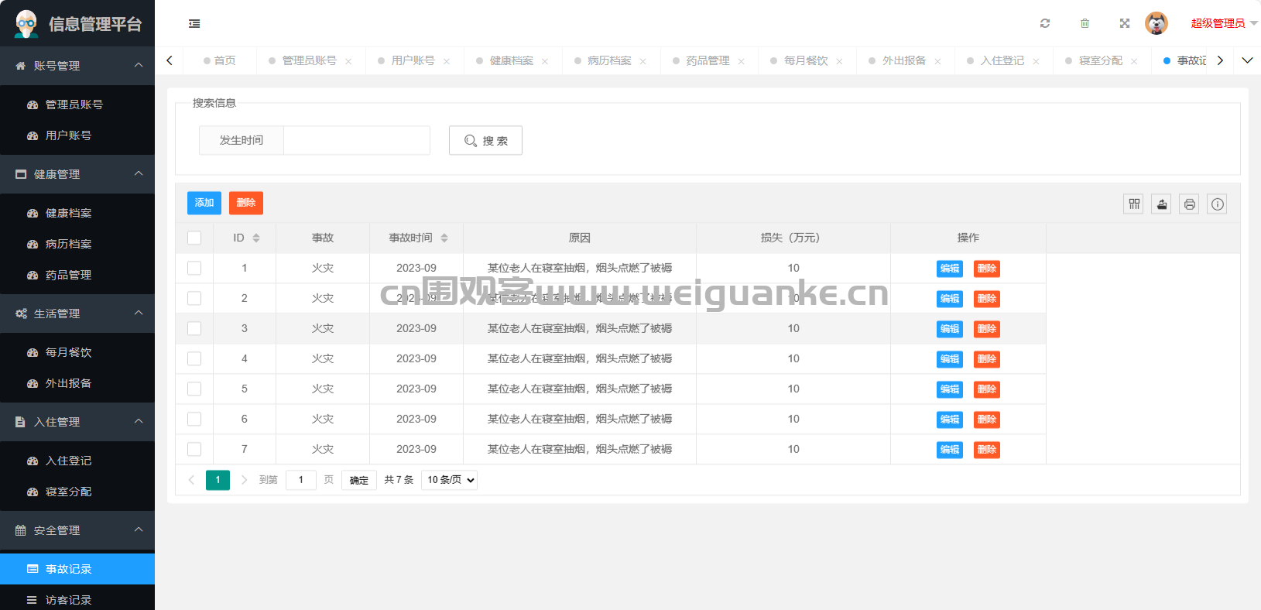Check the checkbox for row ID 3

point(194,328)
